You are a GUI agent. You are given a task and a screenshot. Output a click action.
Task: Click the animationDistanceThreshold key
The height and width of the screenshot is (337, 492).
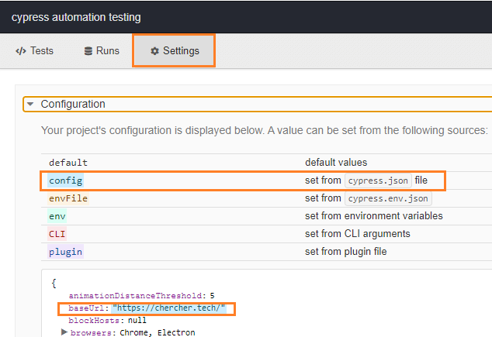(135, 296)
